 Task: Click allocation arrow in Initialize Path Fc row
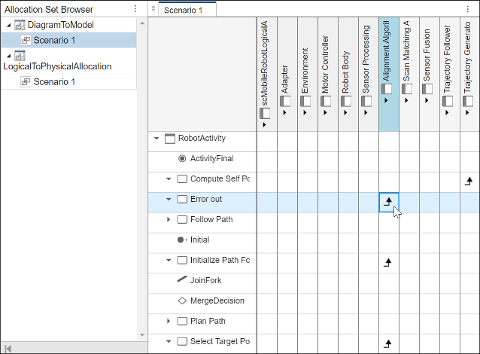pos(388,262)
